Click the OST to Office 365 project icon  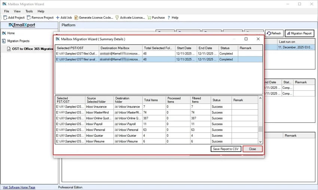tap(9, 49)
